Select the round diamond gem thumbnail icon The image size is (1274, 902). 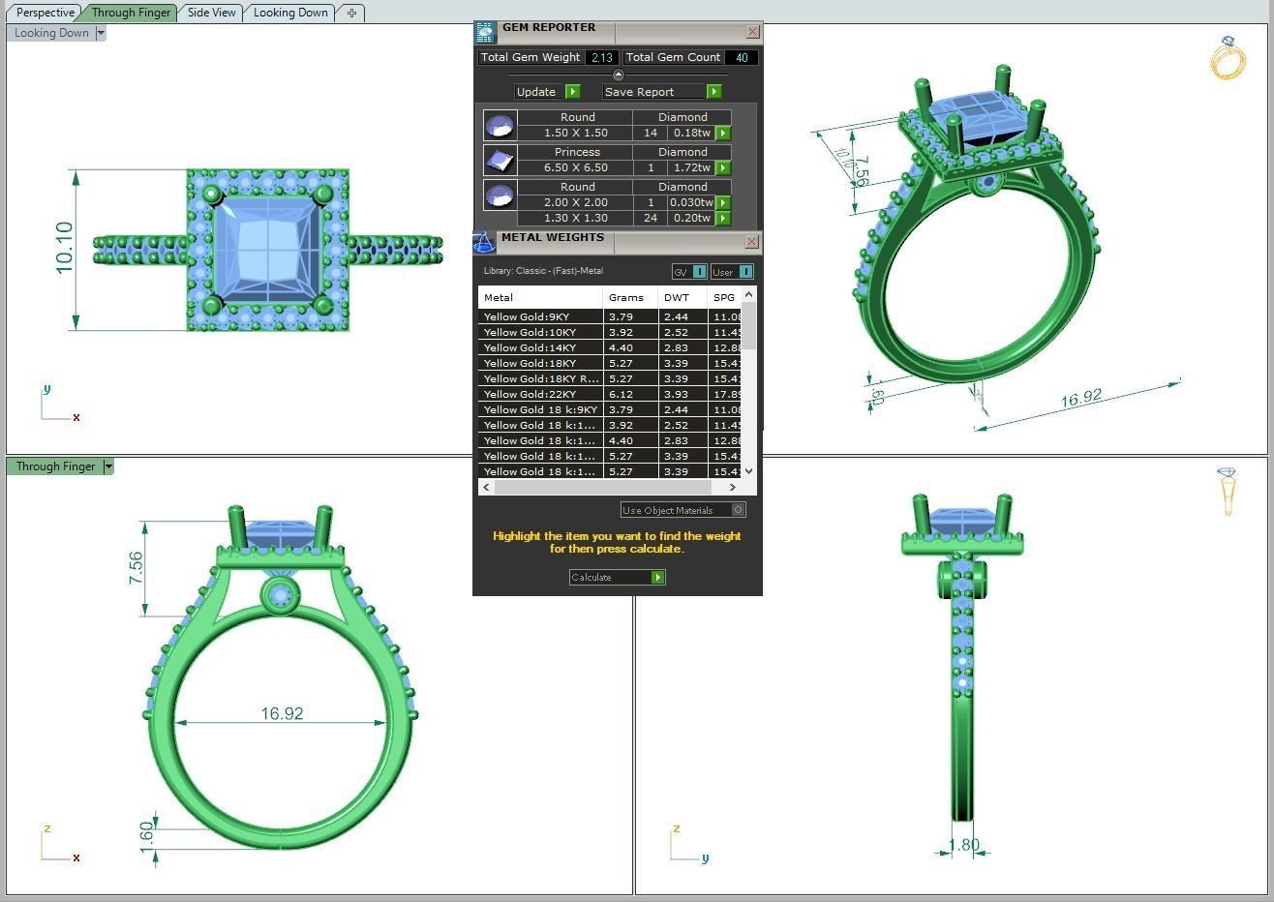pos(500,125)
